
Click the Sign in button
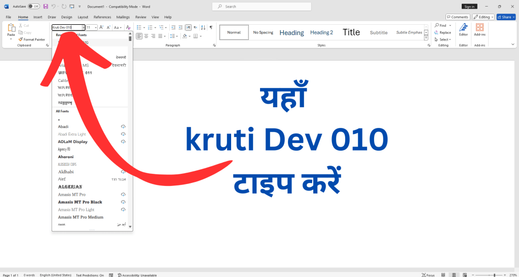pyautogui.click(x=469, y=6)
